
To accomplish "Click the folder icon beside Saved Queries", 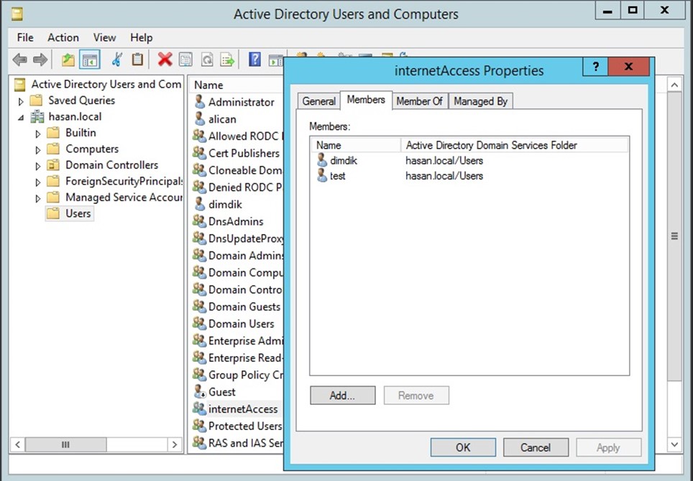I will point(36,101).
